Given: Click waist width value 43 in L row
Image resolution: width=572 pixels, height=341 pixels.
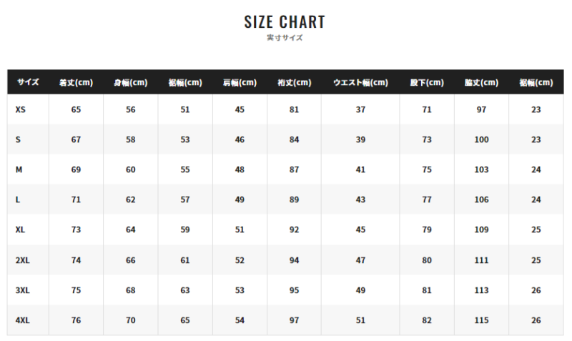Looking at the screenshot, I should point(360,199).
